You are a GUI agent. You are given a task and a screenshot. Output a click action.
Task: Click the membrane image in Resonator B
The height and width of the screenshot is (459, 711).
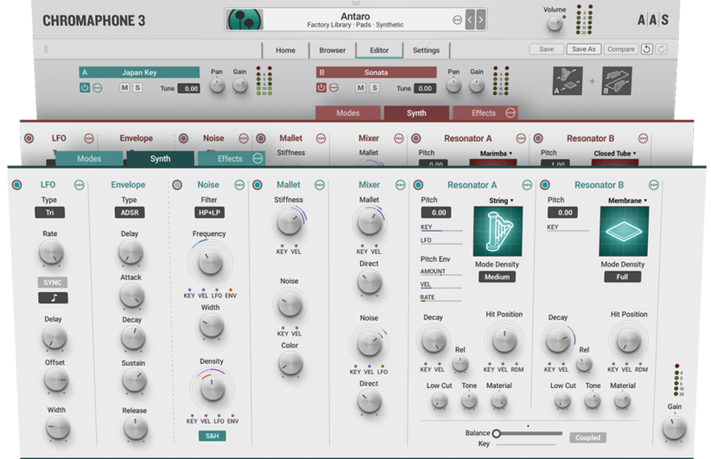coord(622,233)
